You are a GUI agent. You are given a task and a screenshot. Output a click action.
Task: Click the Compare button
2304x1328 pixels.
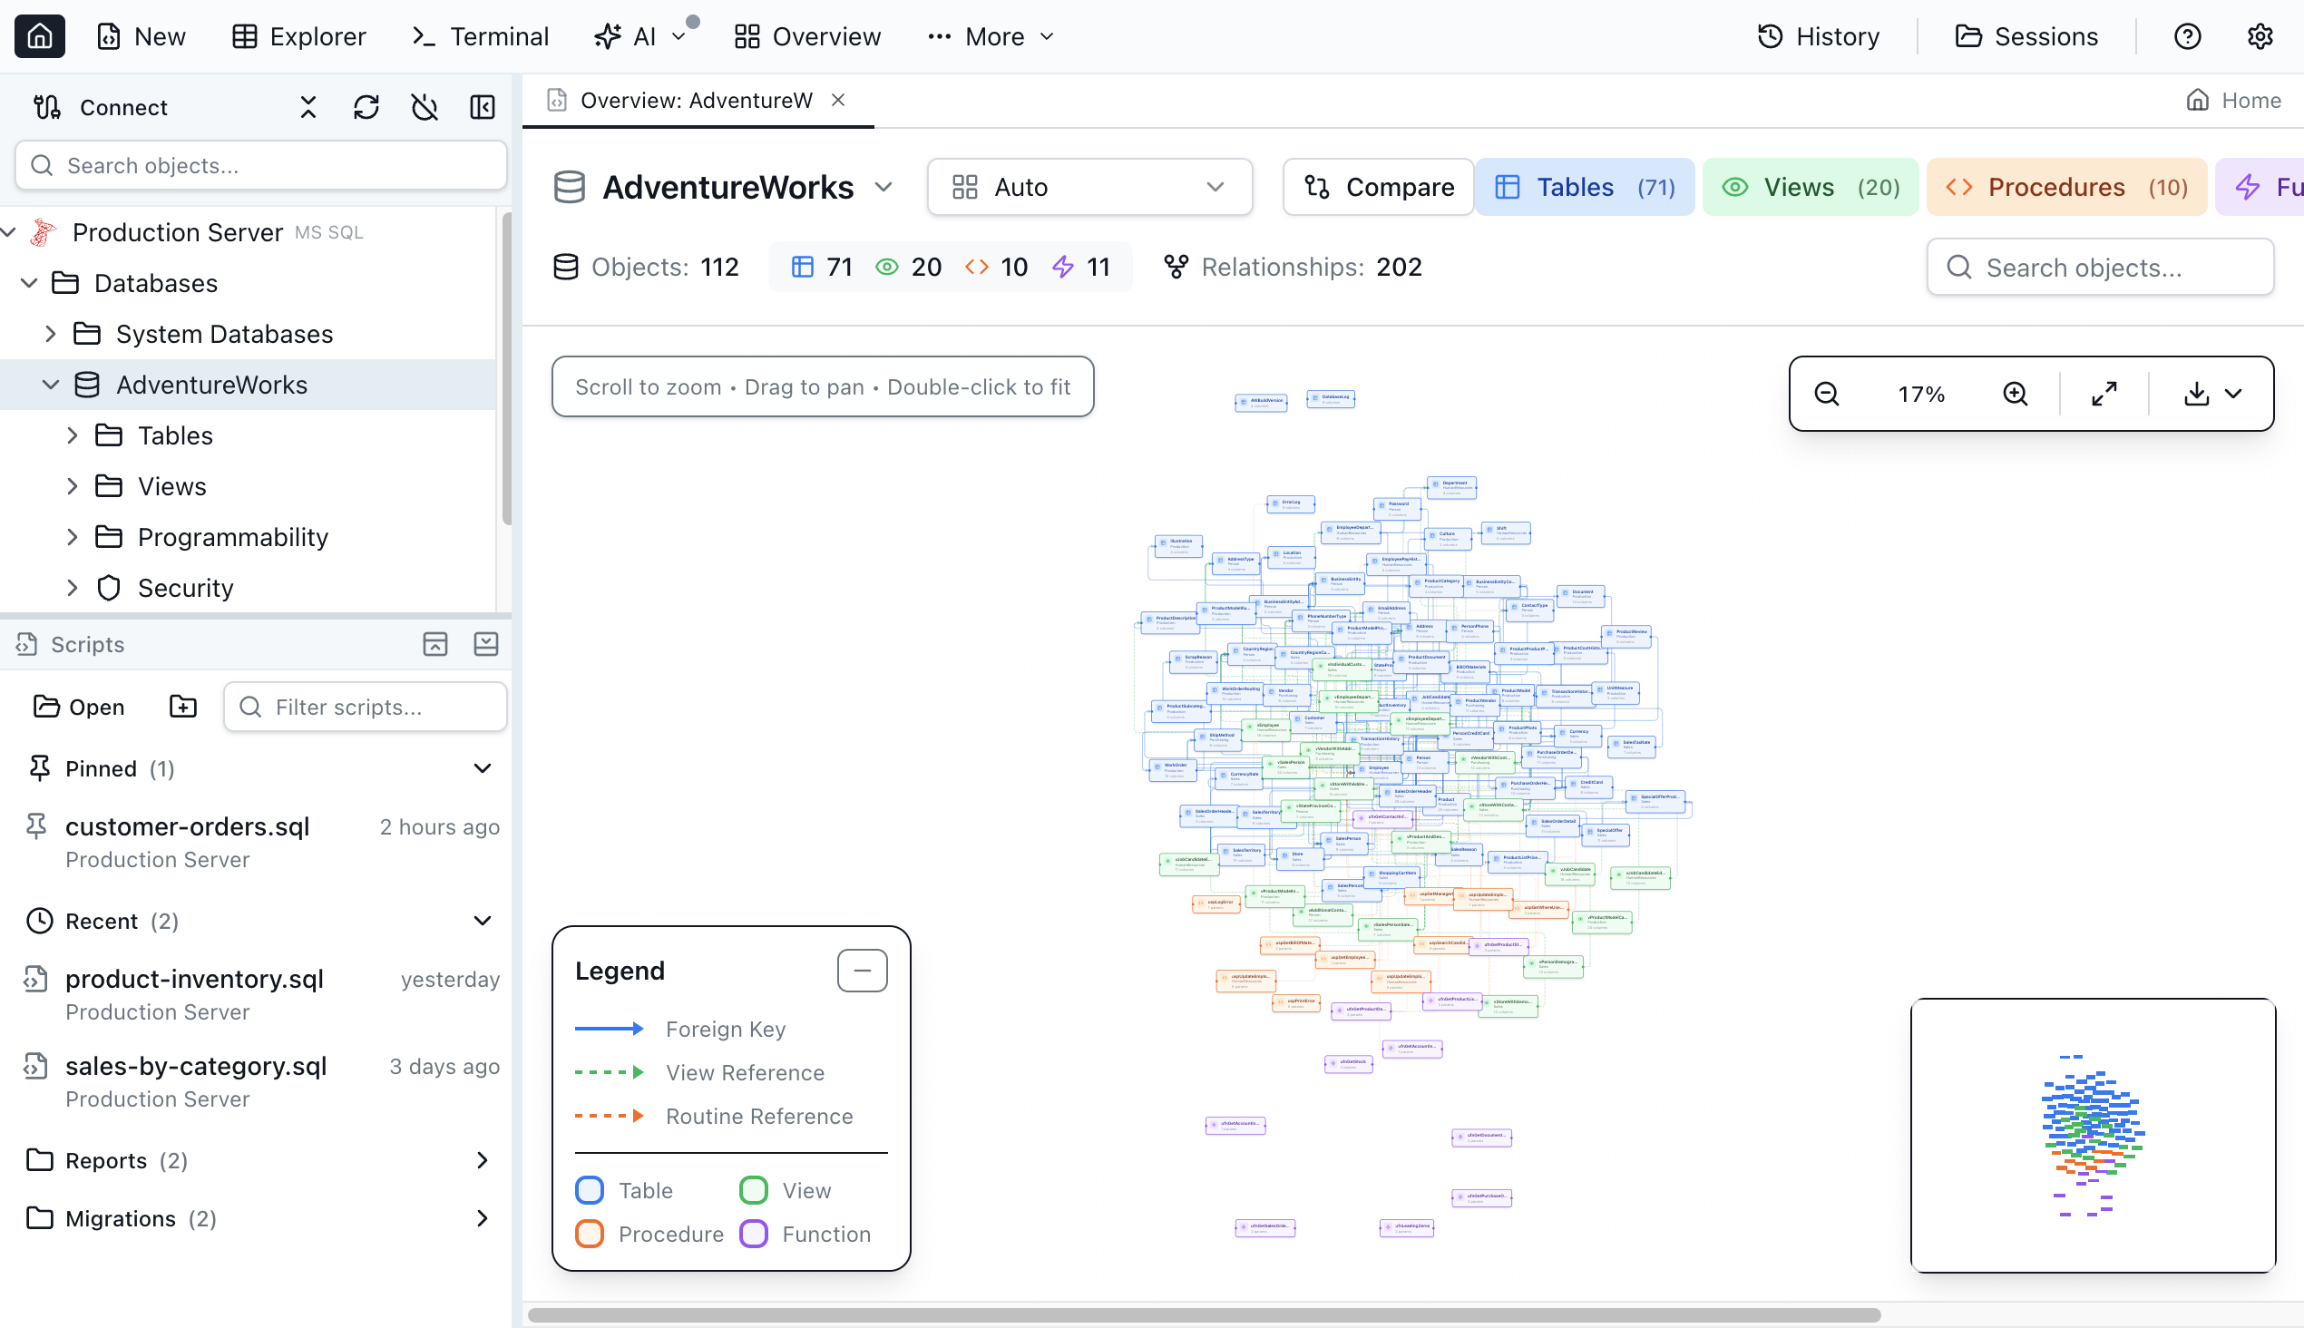(x=1377, y=186)
